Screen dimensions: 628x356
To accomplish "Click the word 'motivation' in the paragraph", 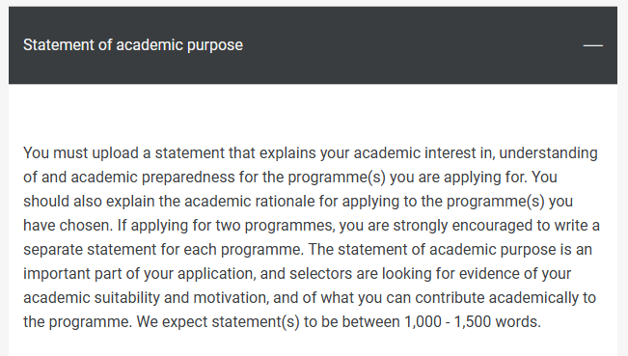I will [x=230, y=297].
